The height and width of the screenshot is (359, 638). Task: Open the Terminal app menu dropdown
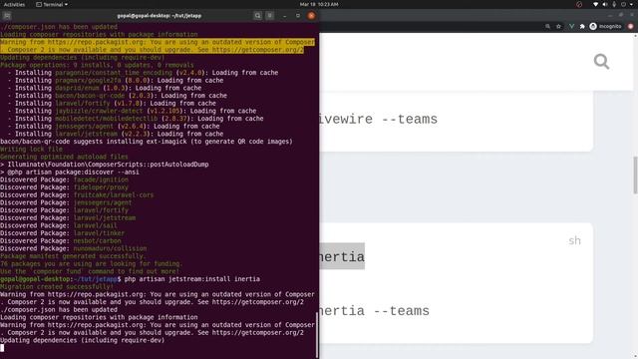tap(52, 4)
